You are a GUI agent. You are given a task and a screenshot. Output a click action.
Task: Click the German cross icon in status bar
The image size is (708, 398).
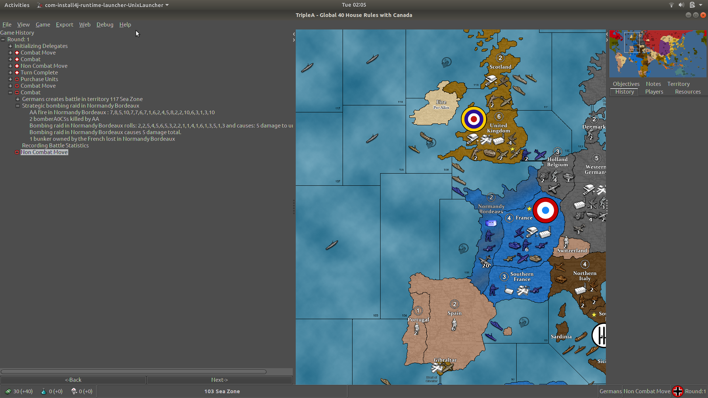click(677, 391)
